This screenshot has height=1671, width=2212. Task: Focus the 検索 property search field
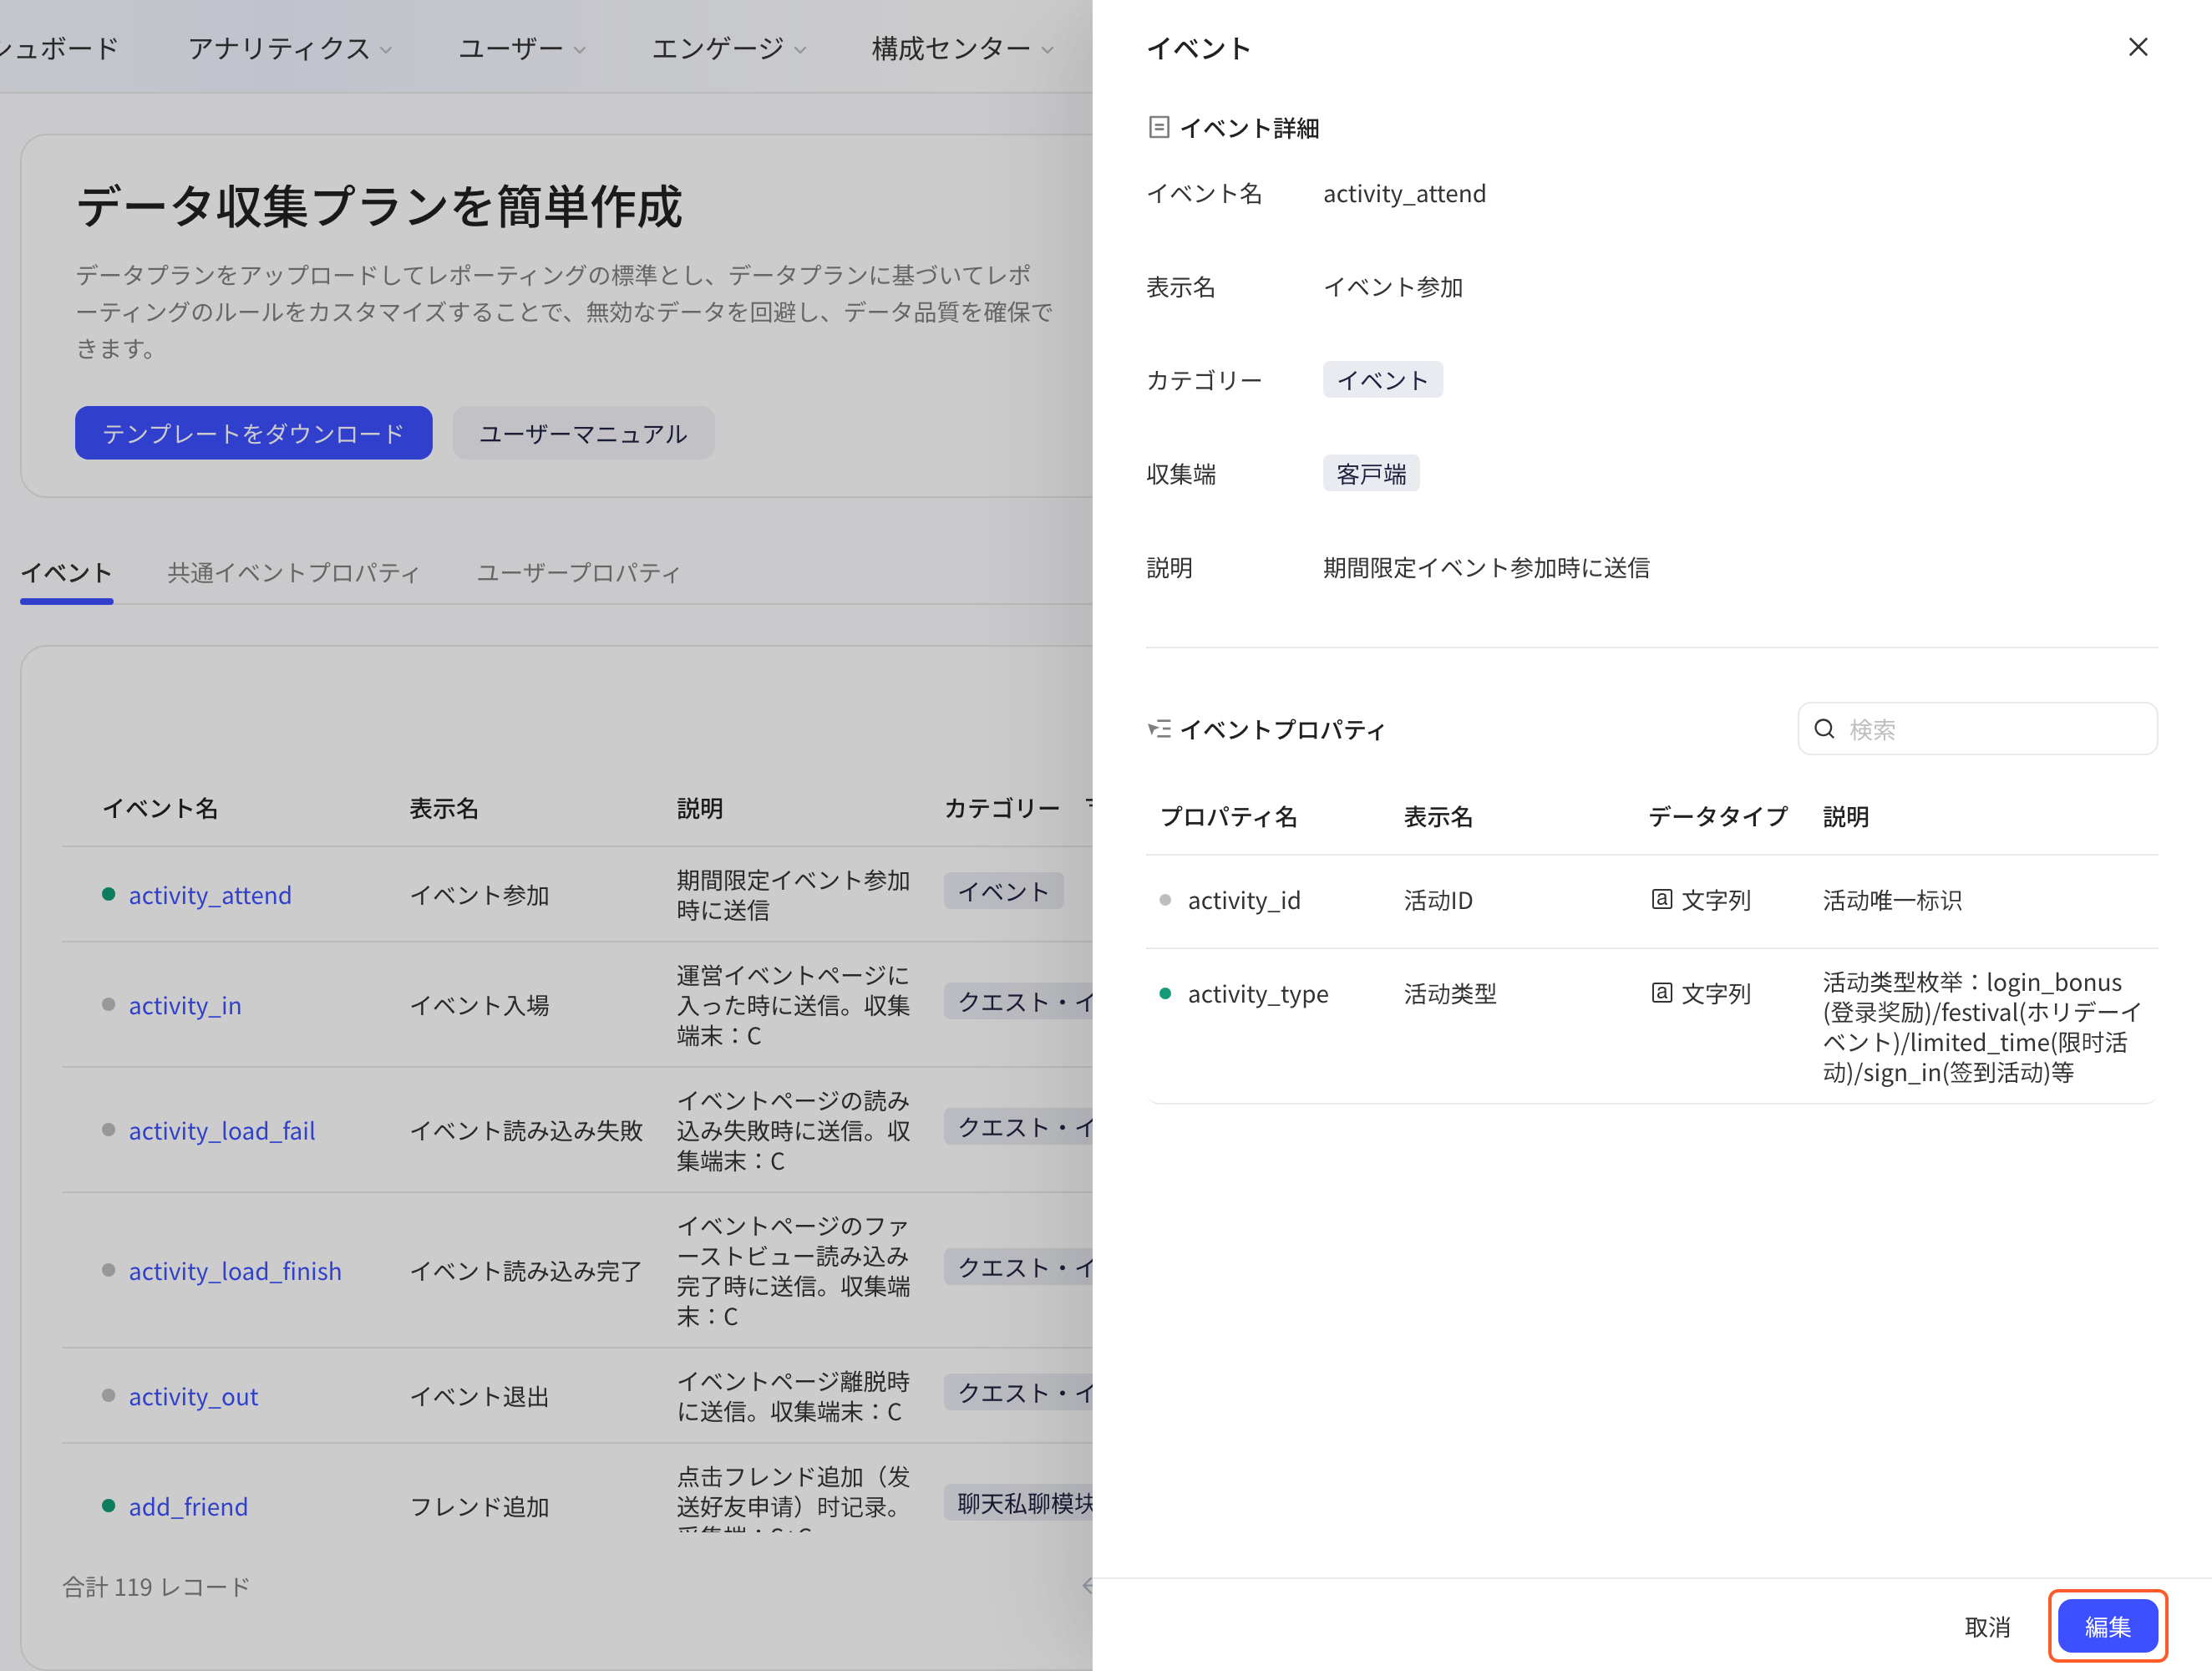pos(1977,729)
